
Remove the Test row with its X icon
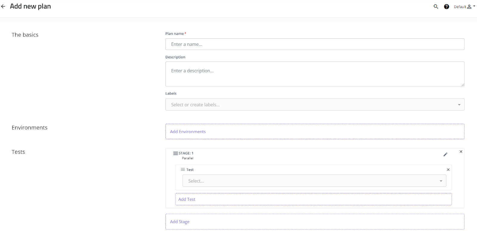click(x=448, y=170)
